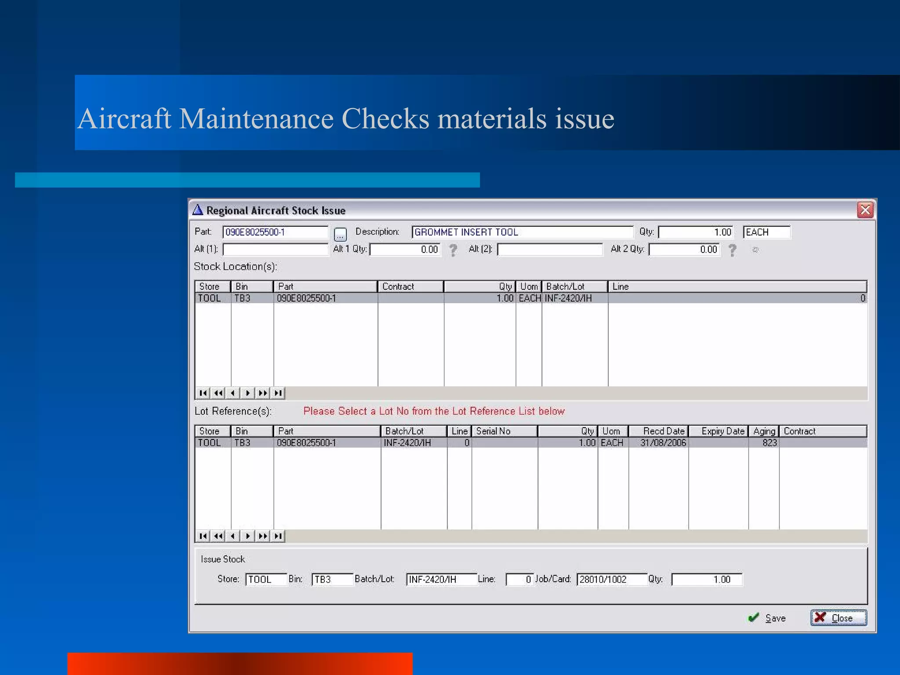Image resolution: width=900 pixels, height=675 pixels.
Task: Go to first record in Stock Locations navigator
Action: pos(203,393)
